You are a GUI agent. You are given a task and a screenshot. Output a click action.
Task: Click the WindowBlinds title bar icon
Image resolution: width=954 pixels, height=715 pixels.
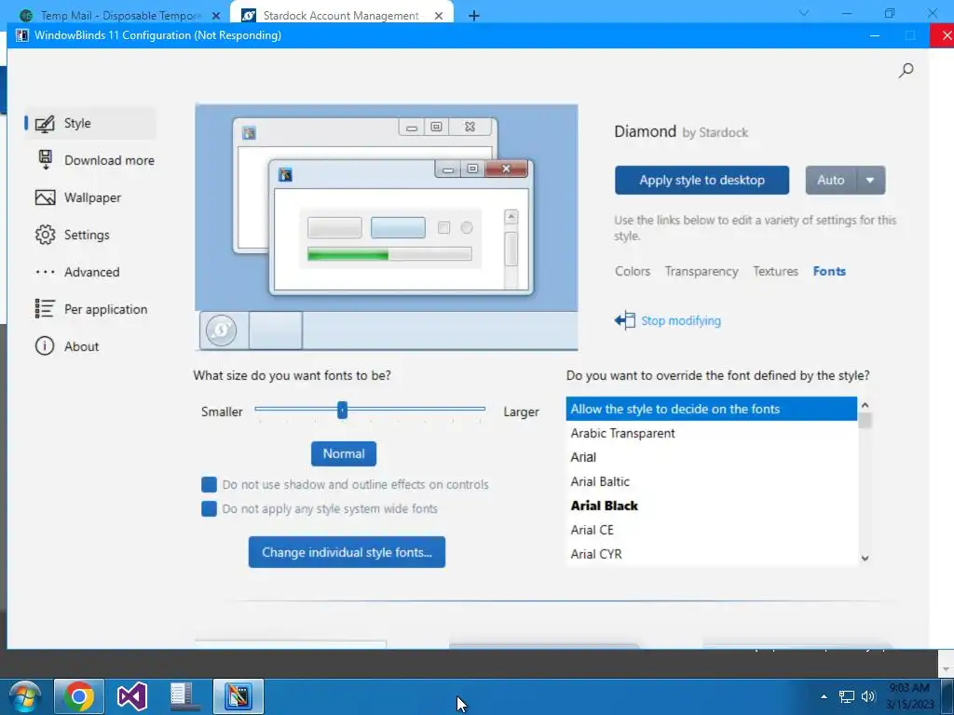pos(22,35)
